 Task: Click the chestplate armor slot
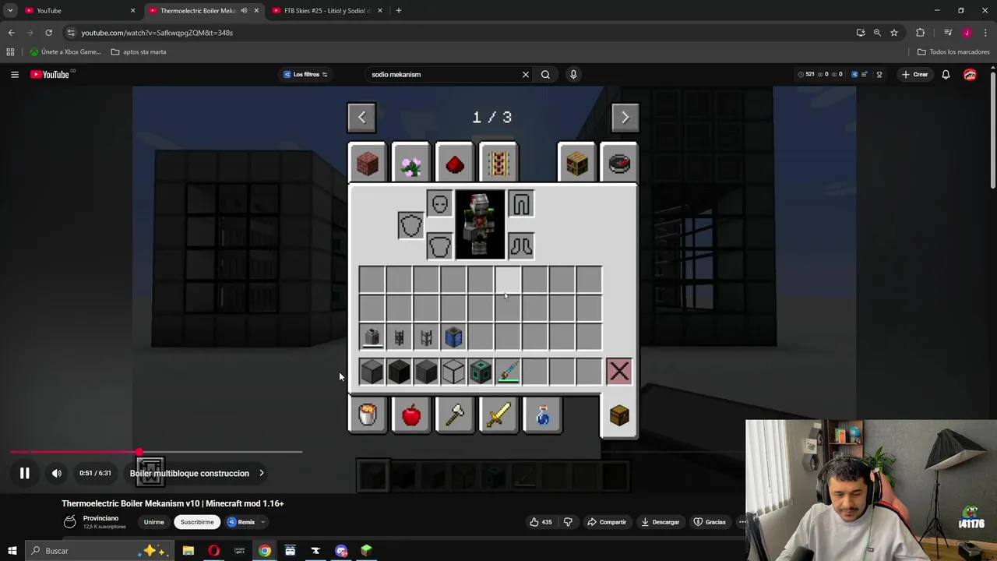(x=439, y=246)
